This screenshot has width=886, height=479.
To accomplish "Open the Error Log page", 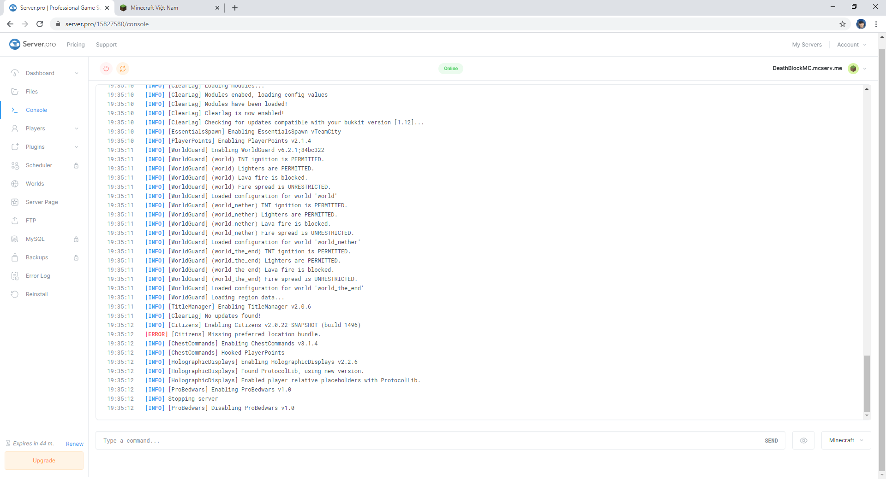I will [38, 276].
